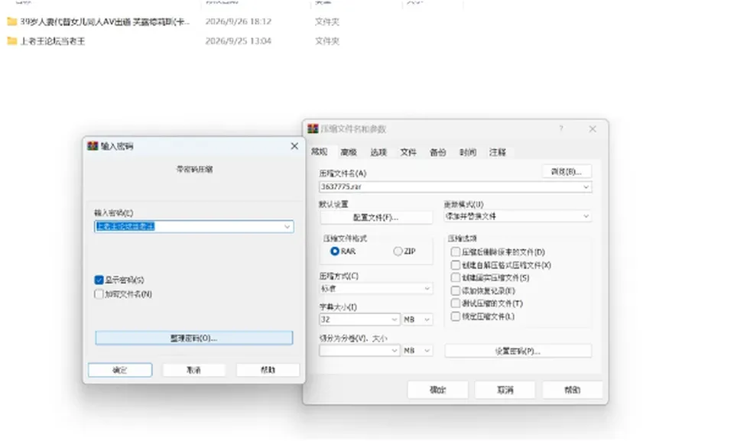Click the folder icon in the 2026/9/26 18:12 row
Image resolution: width=734 pixels, height=441 pixels.
click(x=12, y=21)
